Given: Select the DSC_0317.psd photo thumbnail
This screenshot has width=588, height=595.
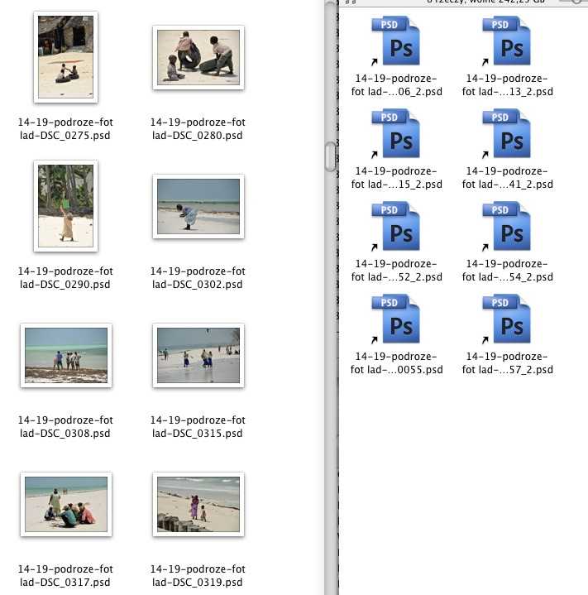Looking at the screenshot, I should pyautogui.click(x=66, y=504).
